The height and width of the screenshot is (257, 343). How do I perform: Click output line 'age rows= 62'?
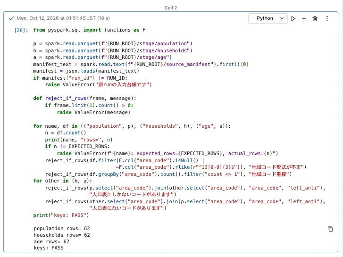pyautogui.click(x=51, y=241)
